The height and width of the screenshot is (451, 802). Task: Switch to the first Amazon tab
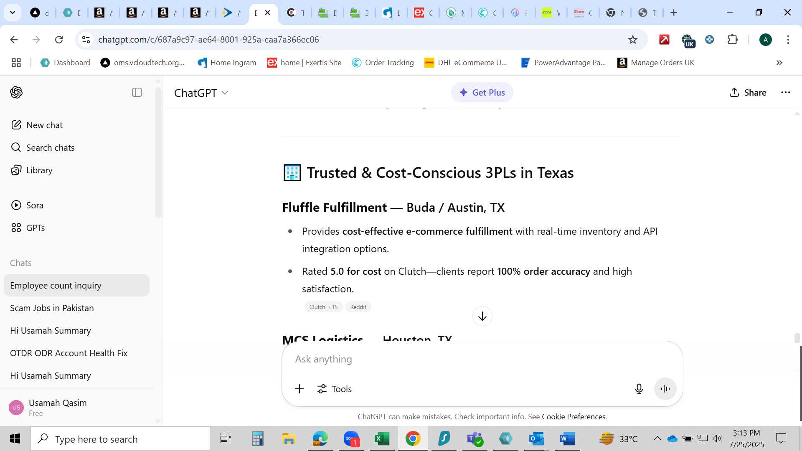103,13
